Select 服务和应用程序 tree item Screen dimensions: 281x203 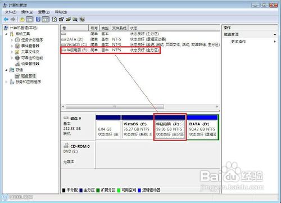pyautogui.click(x=28, y=82)
